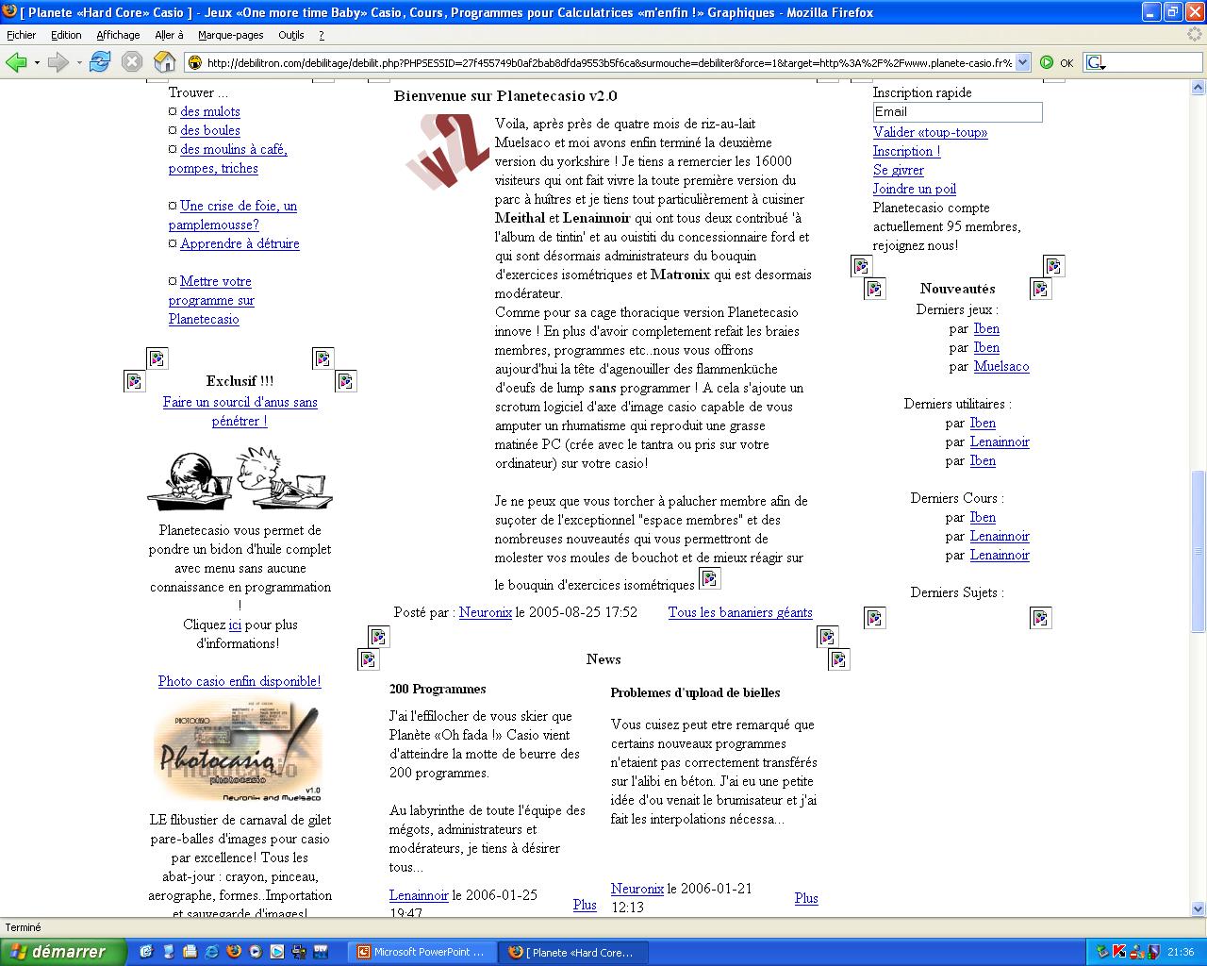This screenshot has width=1207, height=966.
Task: Open the Marque-pages menu
Action: [x=231, y=35]
